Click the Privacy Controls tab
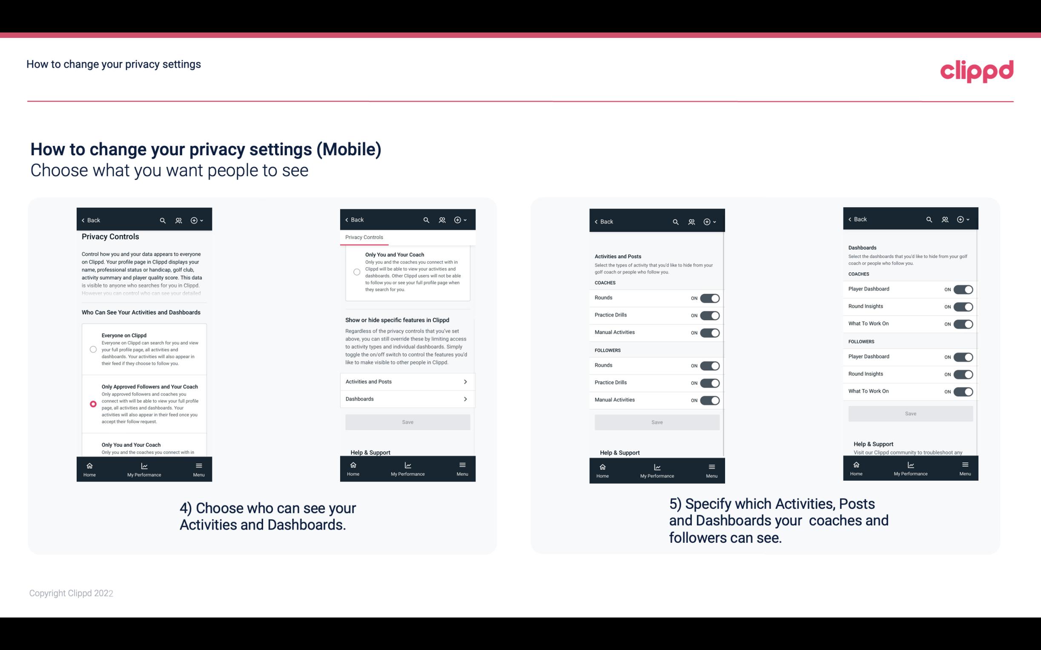1041x650 pixels. (364, 237)
